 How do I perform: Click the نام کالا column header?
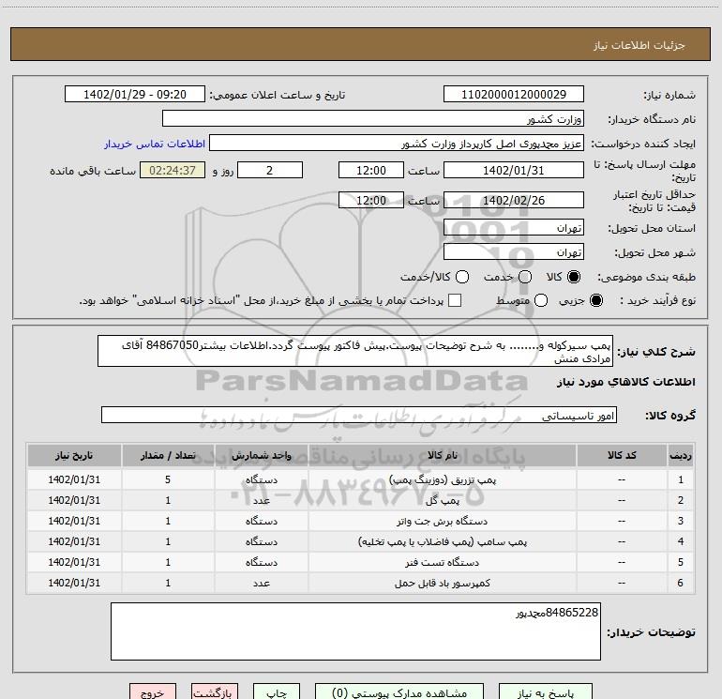pyautogui.click(x=442, y=455)
